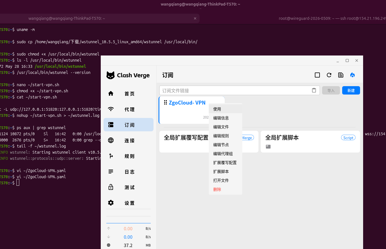Open the 首页 home page in sidebar
The height and width of the screenshot is (249, 386).
click(x=128, y=94)
